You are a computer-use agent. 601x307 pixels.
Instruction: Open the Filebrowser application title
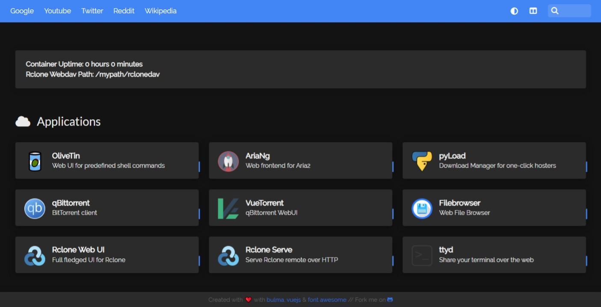459,203
